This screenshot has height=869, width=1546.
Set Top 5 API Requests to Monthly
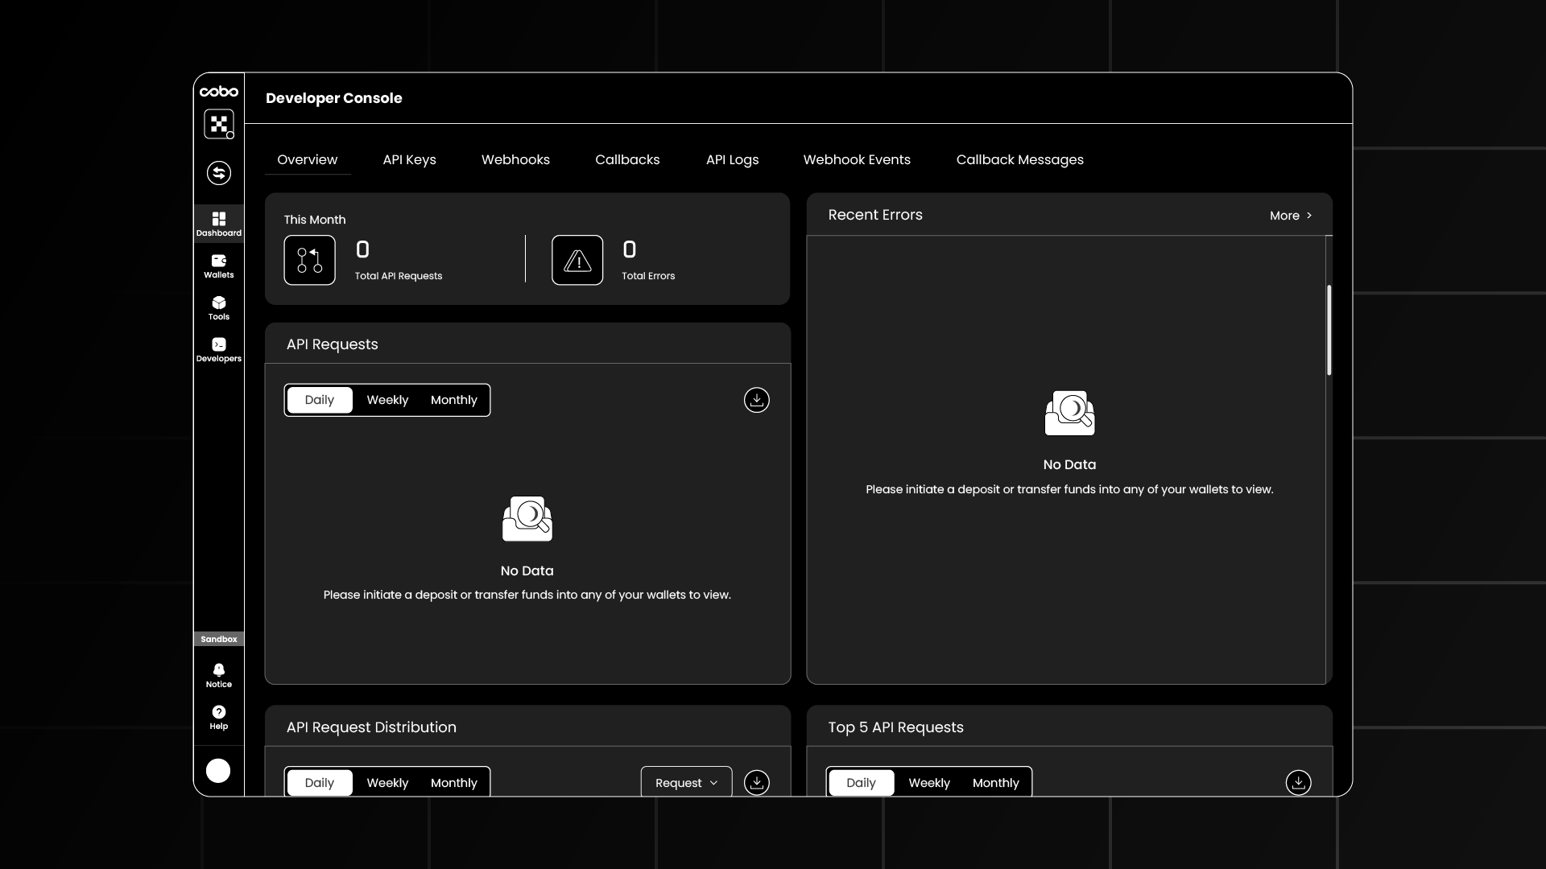click(995, 783)
